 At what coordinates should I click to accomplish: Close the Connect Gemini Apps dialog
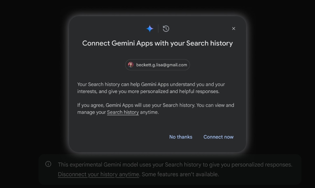click(x=234, y=29)
